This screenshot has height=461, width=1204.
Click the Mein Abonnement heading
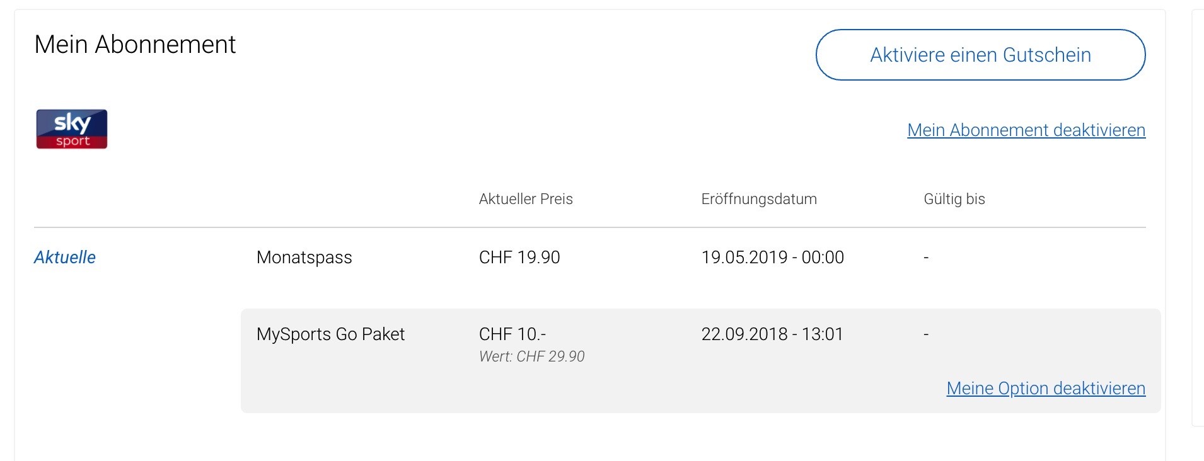click(135, 45)
